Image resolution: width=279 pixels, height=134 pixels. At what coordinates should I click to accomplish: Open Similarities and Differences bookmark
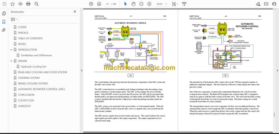(37, 55)
